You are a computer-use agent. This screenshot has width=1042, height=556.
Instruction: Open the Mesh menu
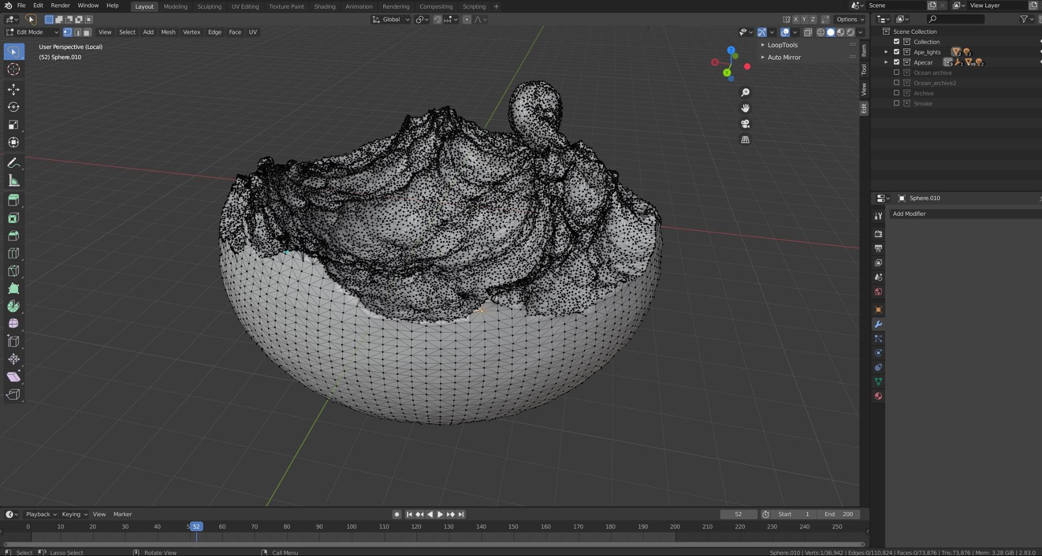[168, 32]
